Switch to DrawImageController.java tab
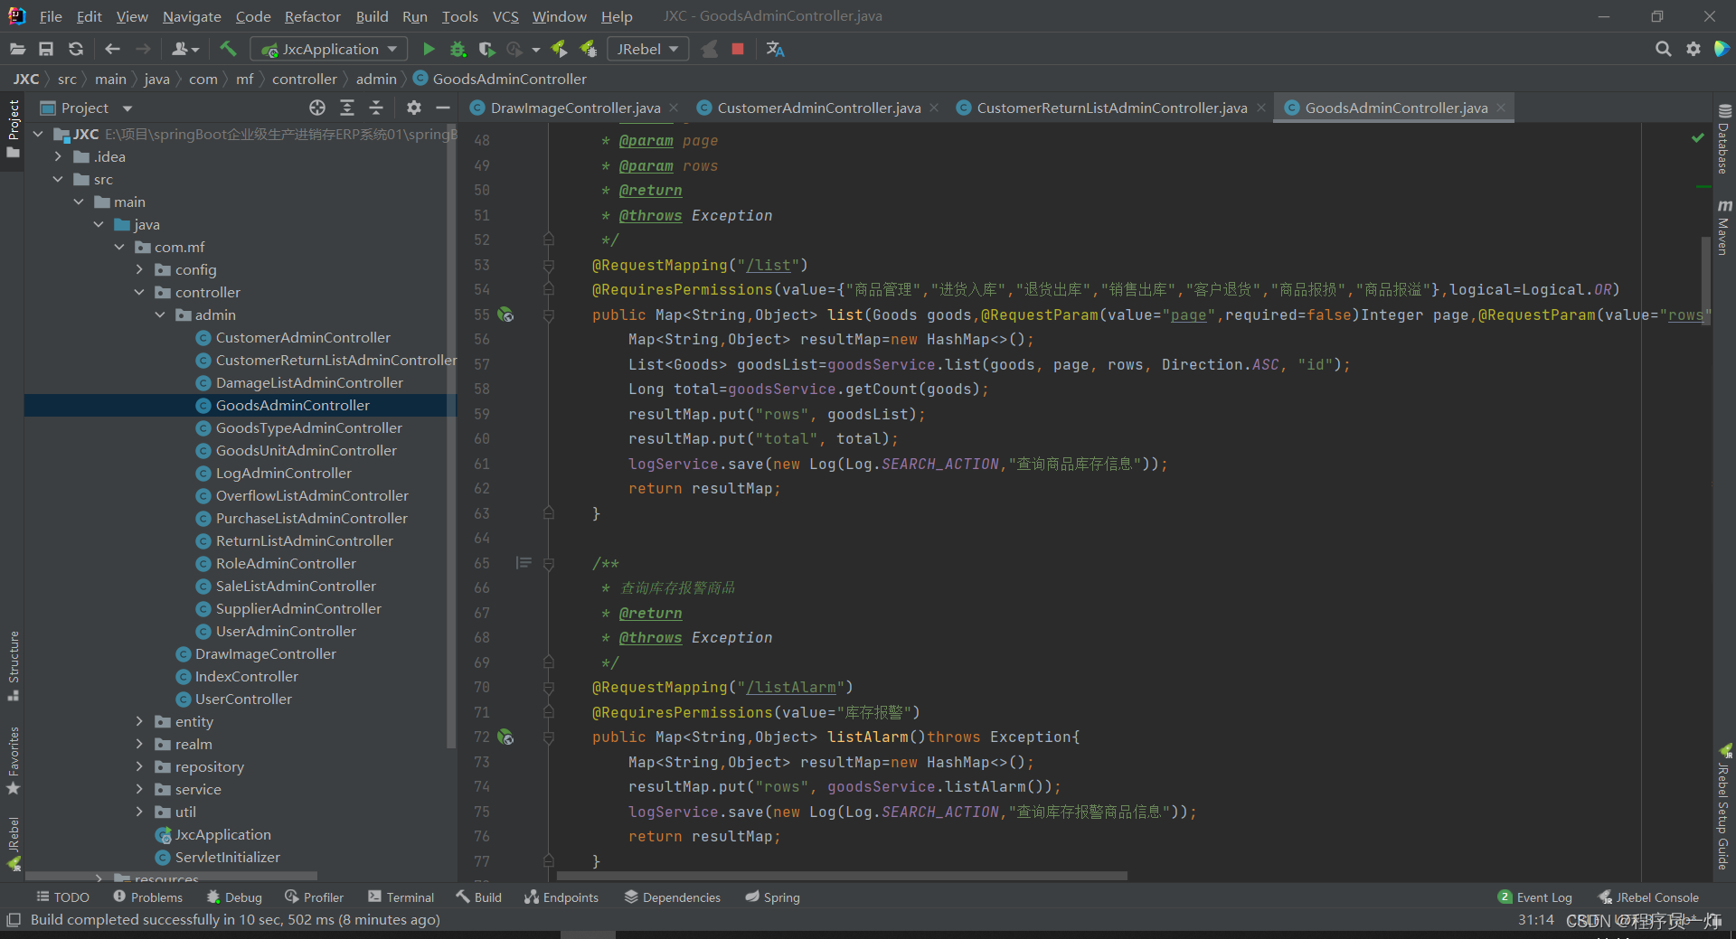 (575, 108)
